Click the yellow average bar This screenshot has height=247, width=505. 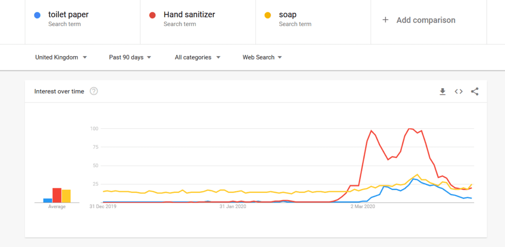66,196
